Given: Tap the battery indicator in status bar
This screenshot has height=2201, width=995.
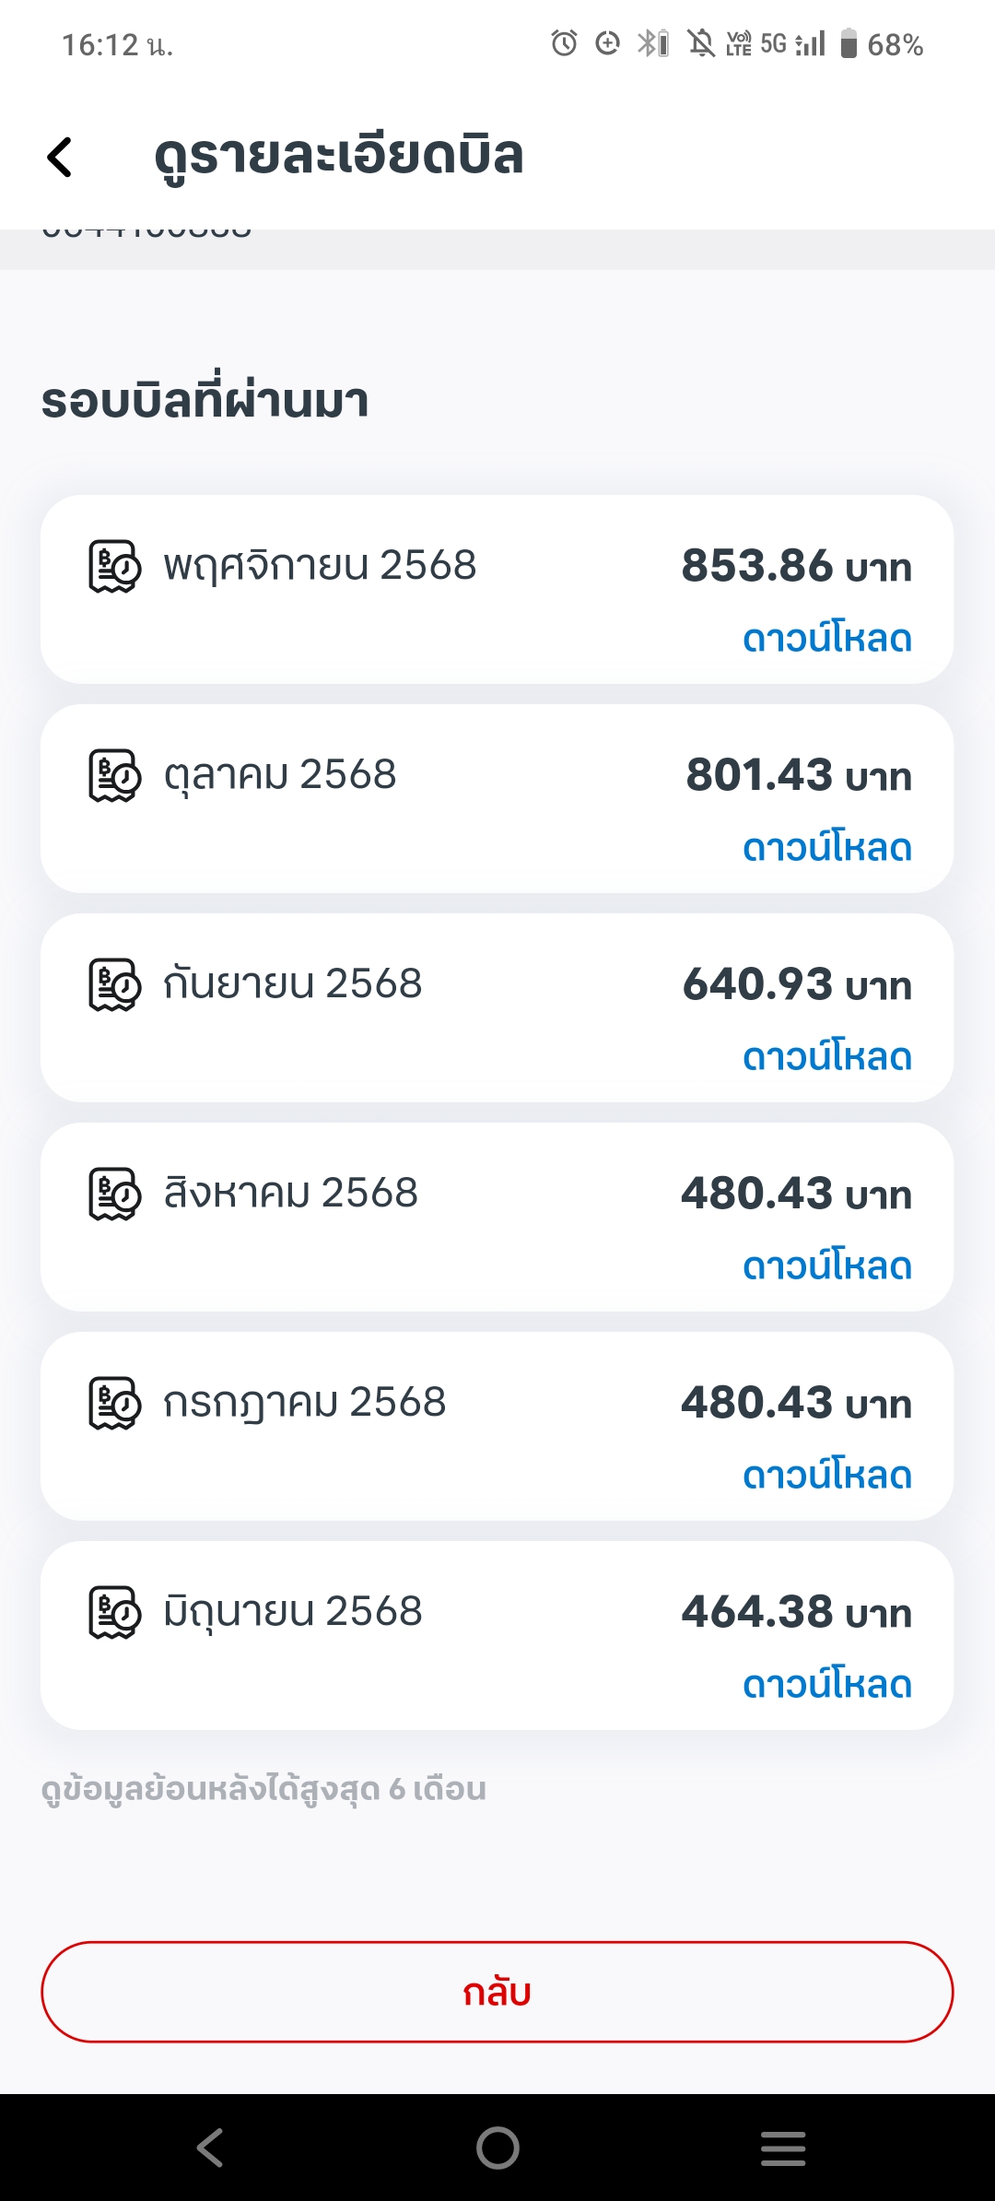Looking at the screenshot, I should coord(849,44).
